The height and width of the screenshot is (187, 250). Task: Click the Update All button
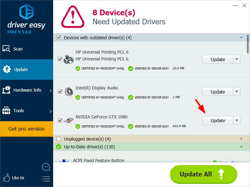(x=203, y=174)
